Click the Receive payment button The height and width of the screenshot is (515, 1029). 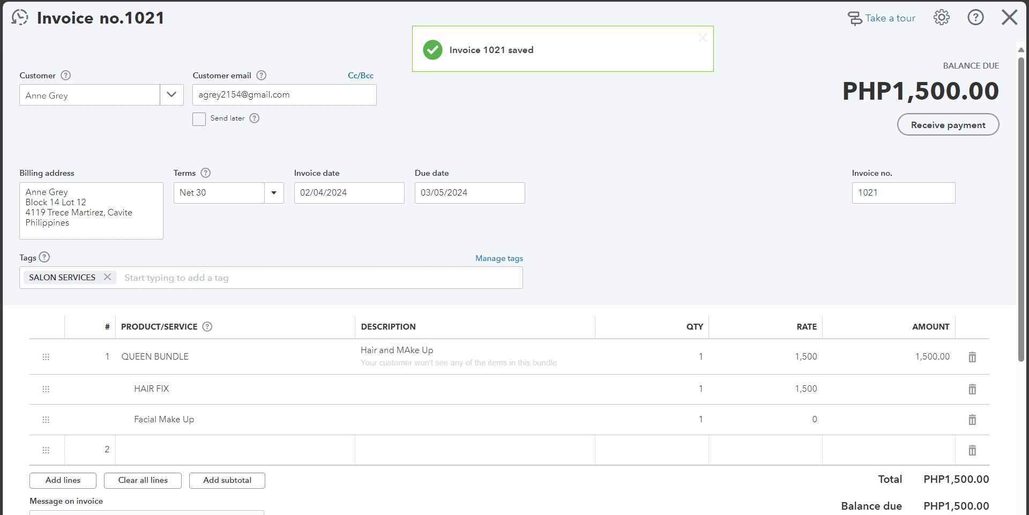pos(948,125)
